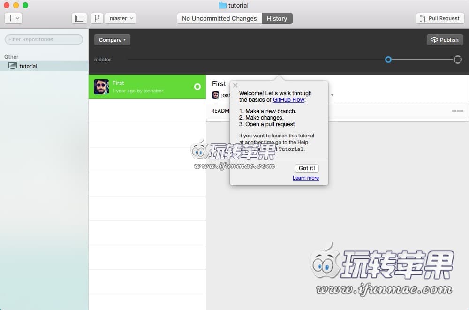Click the First commit title in details
The width and height of the screenshot is (469, 310).
pyautogui.click(x=219, y=84)
